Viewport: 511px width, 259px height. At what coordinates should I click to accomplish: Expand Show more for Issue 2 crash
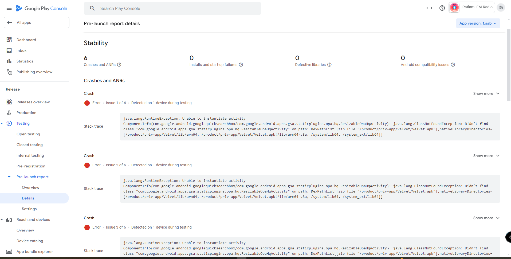pyautogui.click(x=486, y=156)
